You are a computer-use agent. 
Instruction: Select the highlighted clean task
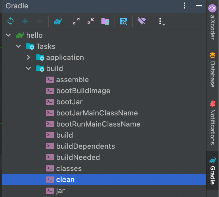(x=104, y=179)
